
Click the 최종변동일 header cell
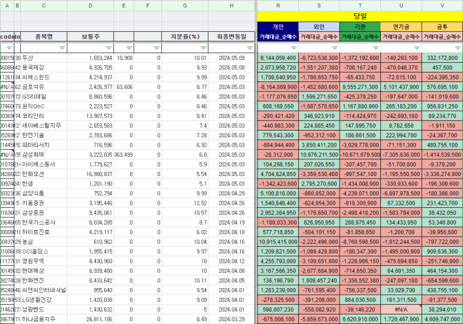(231, 37)
